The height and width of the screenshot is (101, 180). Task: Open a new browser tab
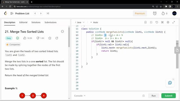pos(31,2)
